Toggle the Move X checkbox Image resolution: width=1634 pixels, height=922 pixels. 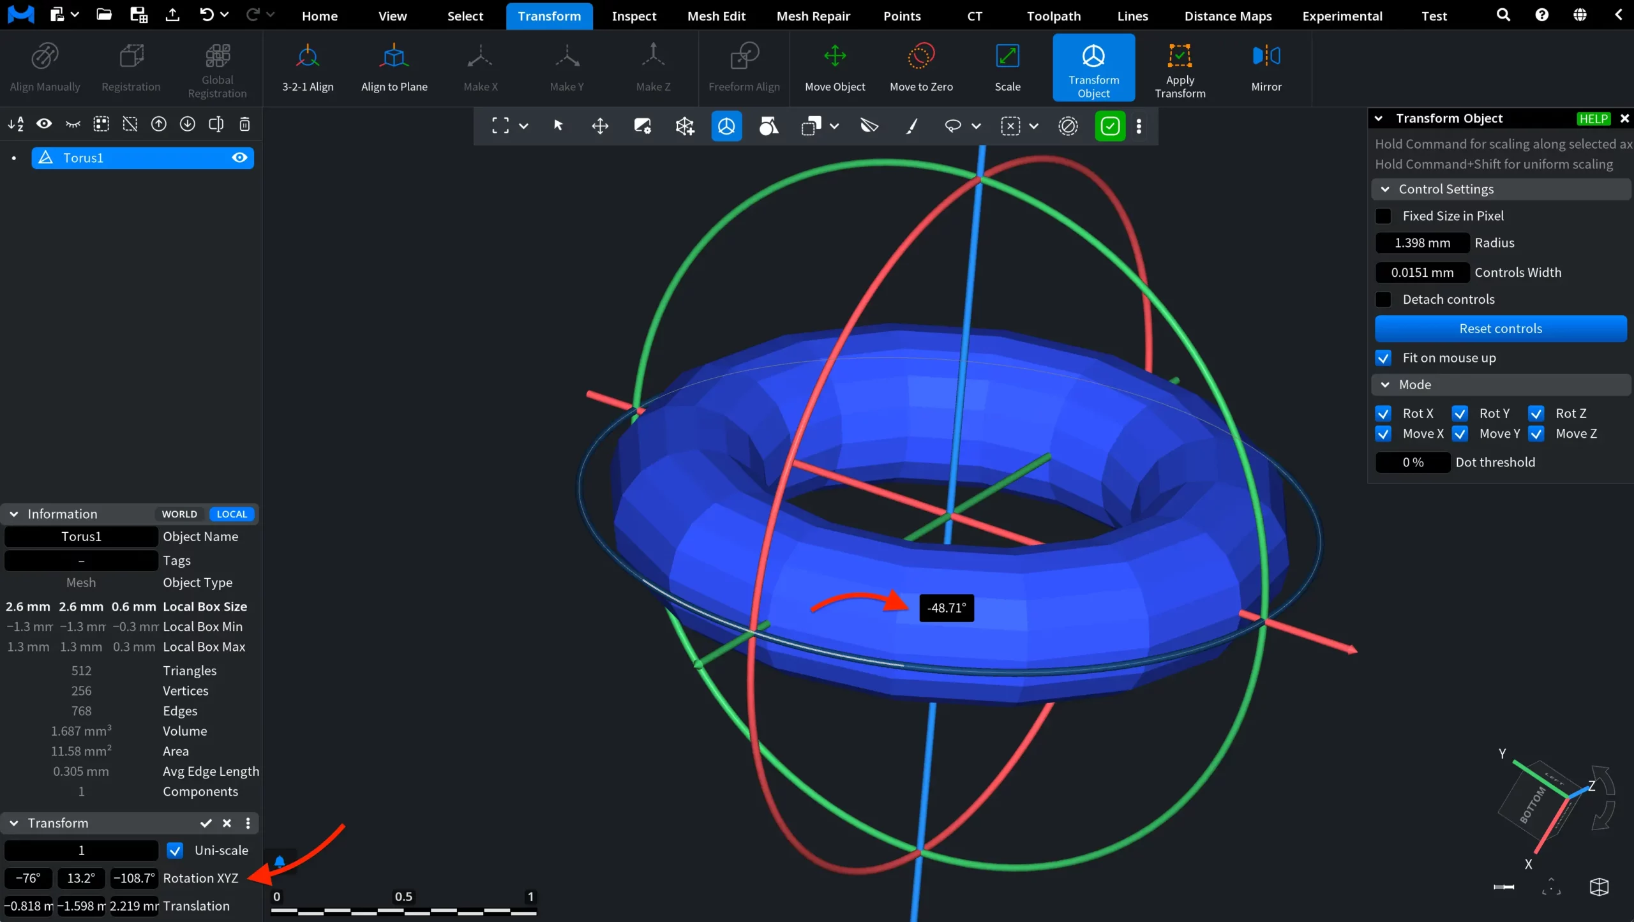click(x=1383, y=434)
